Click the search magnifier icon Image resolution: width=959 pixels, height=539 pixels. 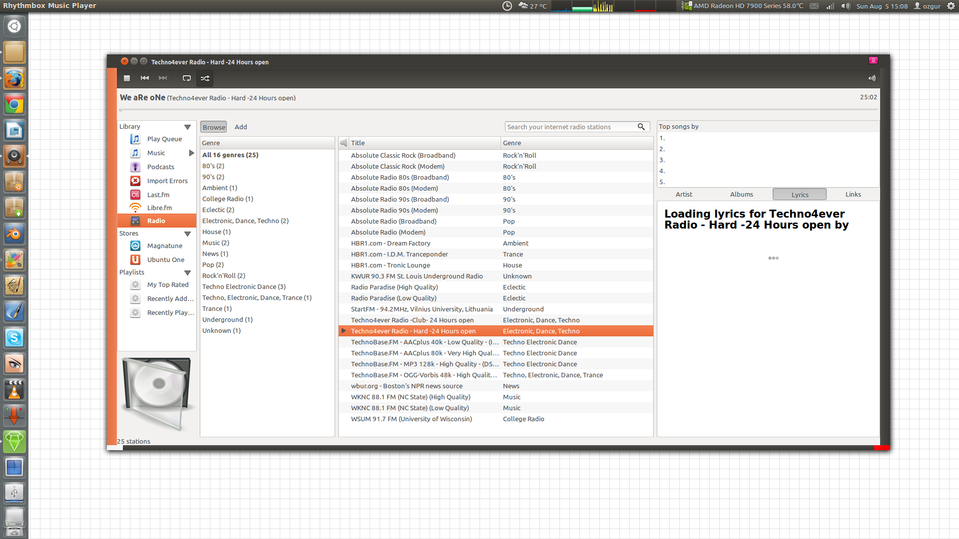tap(641, 127)
